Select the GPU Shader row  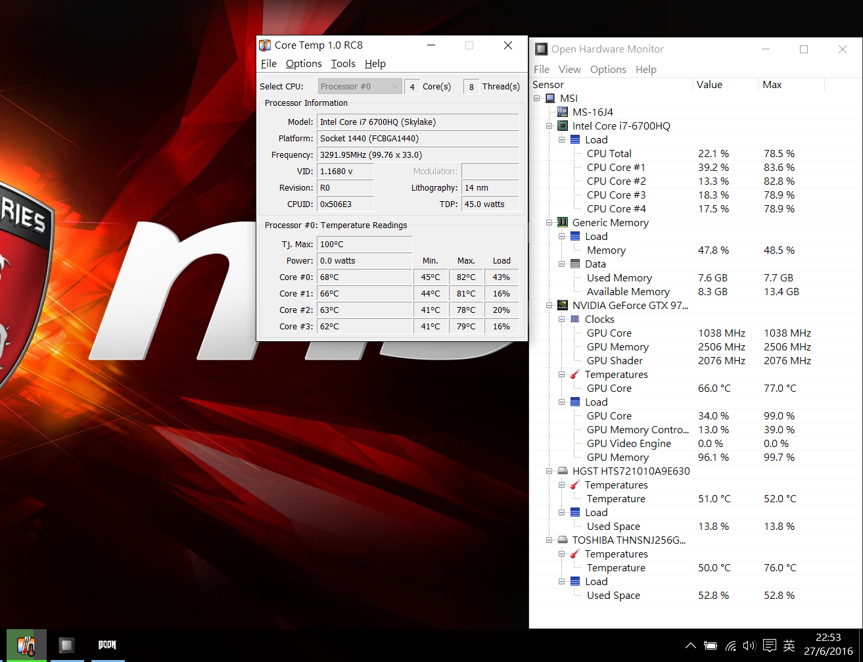pyautogui.click(x=696, y=361)
